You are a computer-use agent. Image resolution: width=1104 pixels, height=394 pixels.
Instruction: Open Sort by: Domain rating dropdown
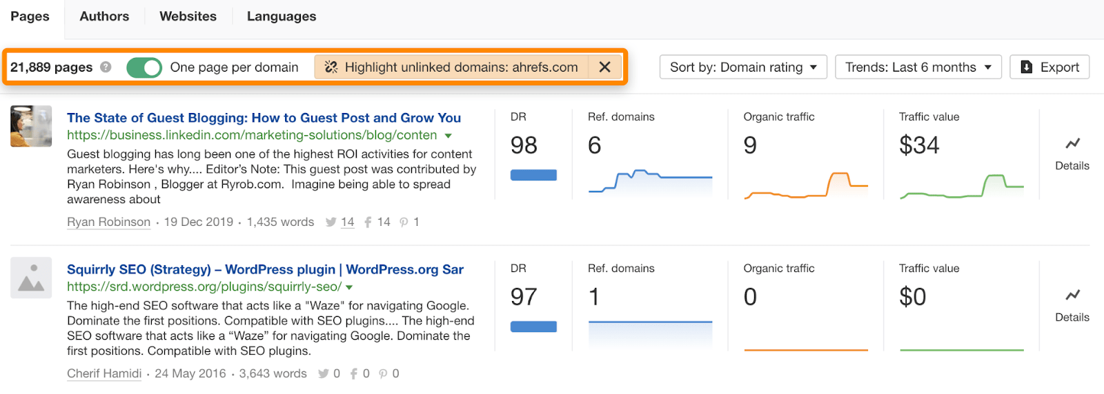[x=743, y=67]
